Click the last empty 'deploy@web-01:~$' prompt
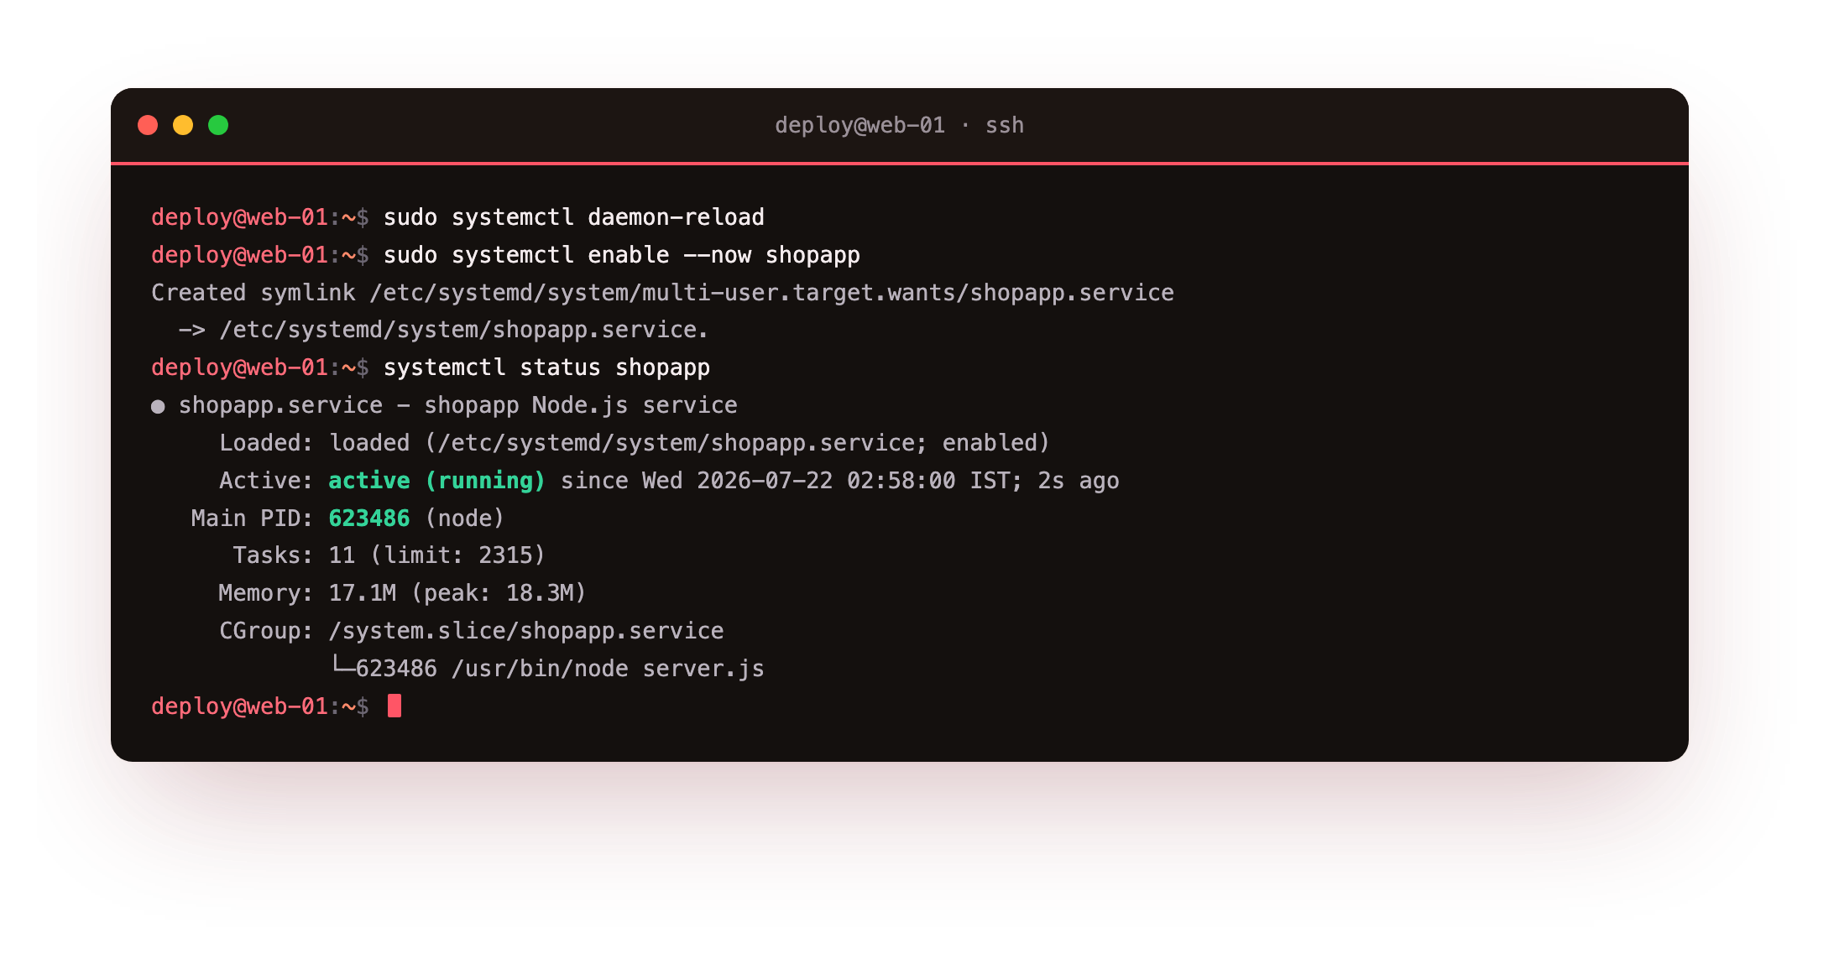1834x964 pixels. click(260, 706)
